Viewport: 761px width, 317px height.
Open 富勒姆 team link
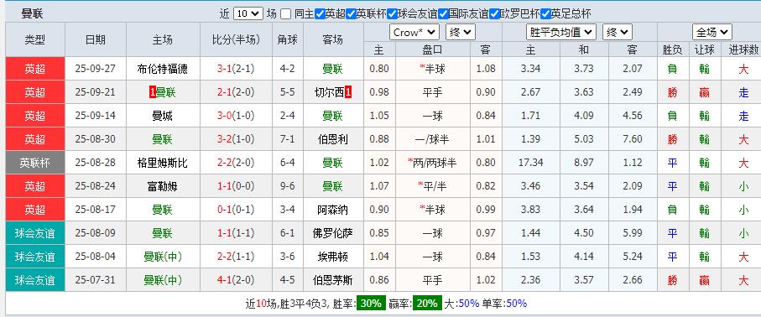click(x=163, y=186)
